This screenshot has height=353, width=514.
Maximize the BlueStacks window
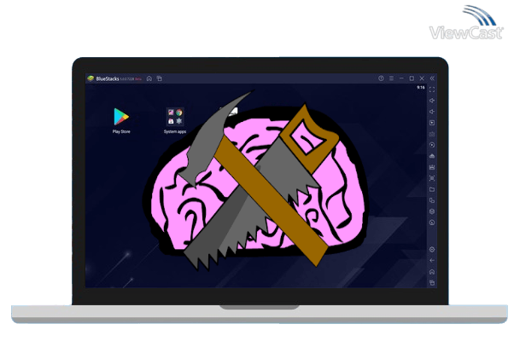(412, 78)
